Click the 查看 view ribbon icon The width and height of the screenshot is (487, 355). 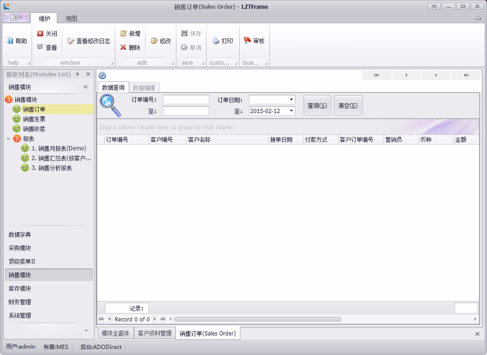coord(40,47)
